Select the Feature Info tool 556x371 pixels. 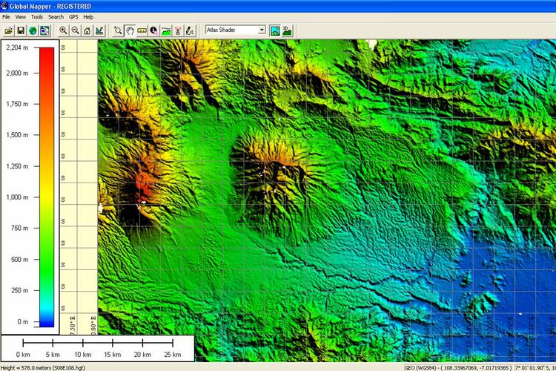[x=153, y=30]
